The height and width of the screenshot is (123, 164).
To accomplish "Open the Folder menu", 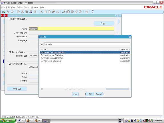I will click(x=20, y=7).
